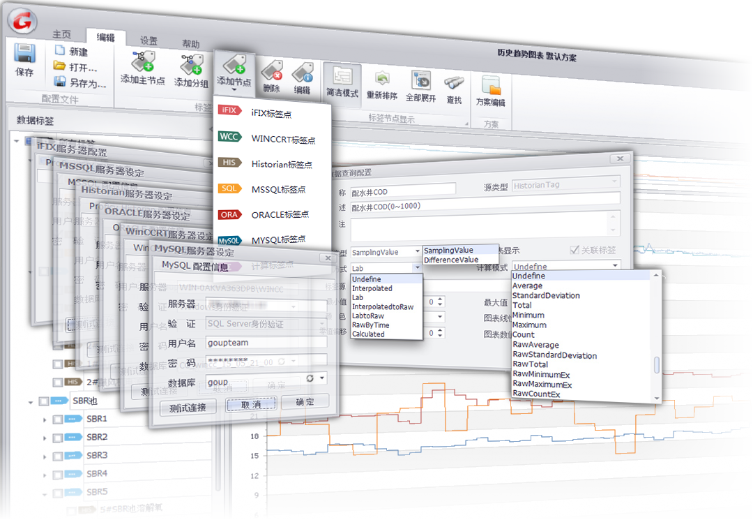Check the SBR3 checkbox
The width and height of the screenshot is (753, 520).
(58, 456)
